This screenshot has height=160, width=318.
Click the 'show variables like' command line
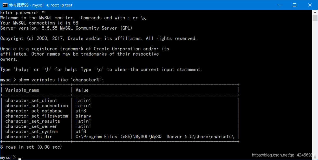point(52,80)
